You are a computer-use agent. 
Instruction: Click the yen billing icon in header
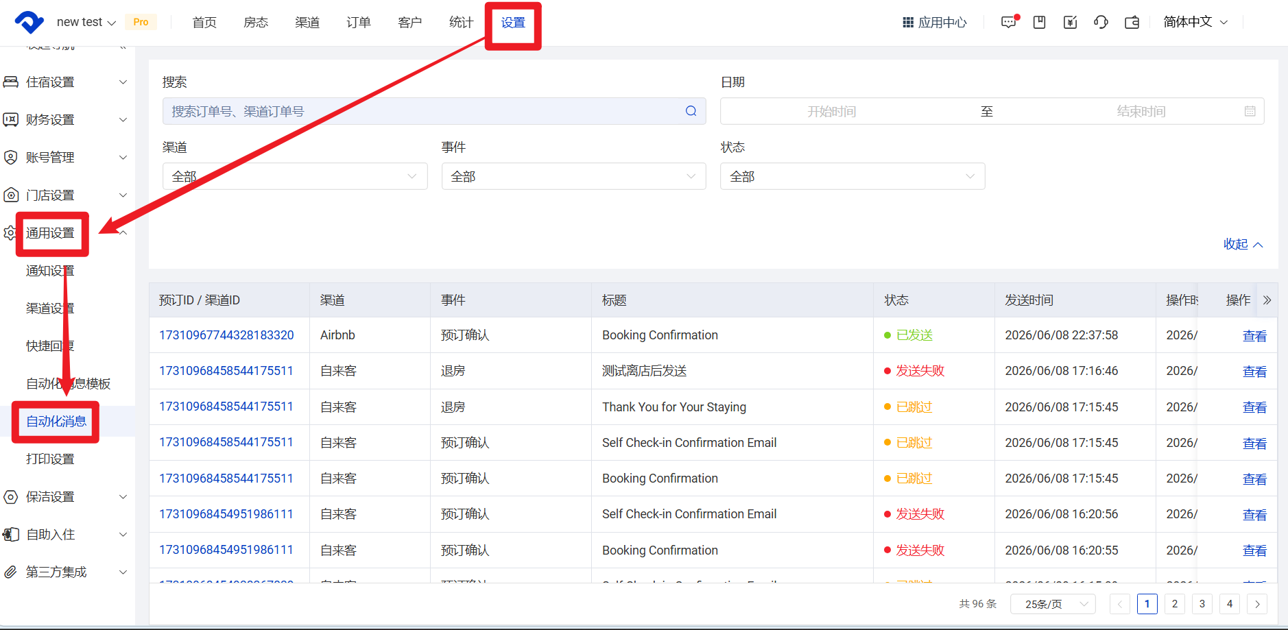click(1070, 22)
